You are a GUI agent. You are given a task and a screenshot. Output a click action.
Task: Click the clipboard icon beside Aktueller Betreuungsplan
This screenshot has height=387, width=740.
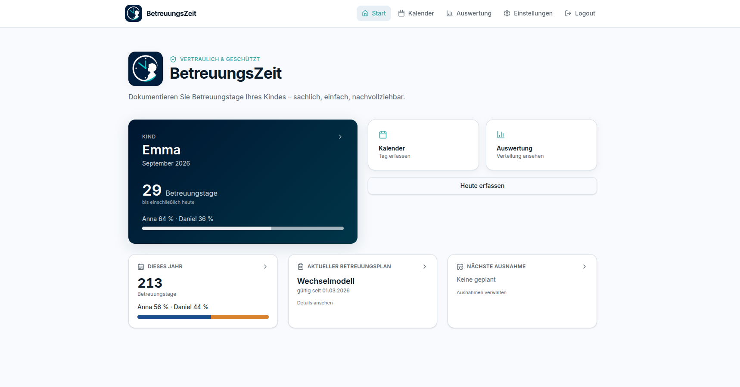pos(301,267)
